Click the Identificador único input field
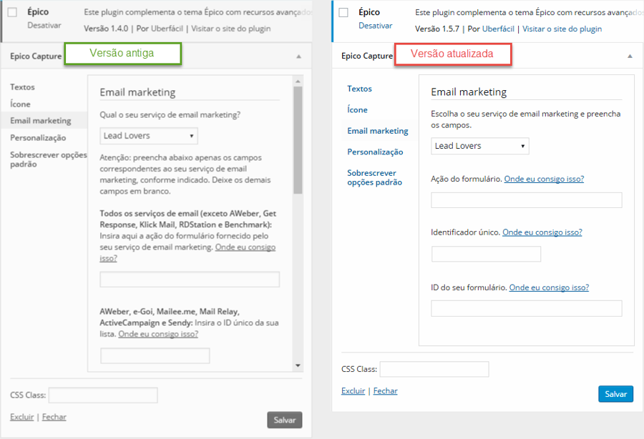The height and width of the screenshot is (439, 644). pyautogui.click(x=486, y=254)
